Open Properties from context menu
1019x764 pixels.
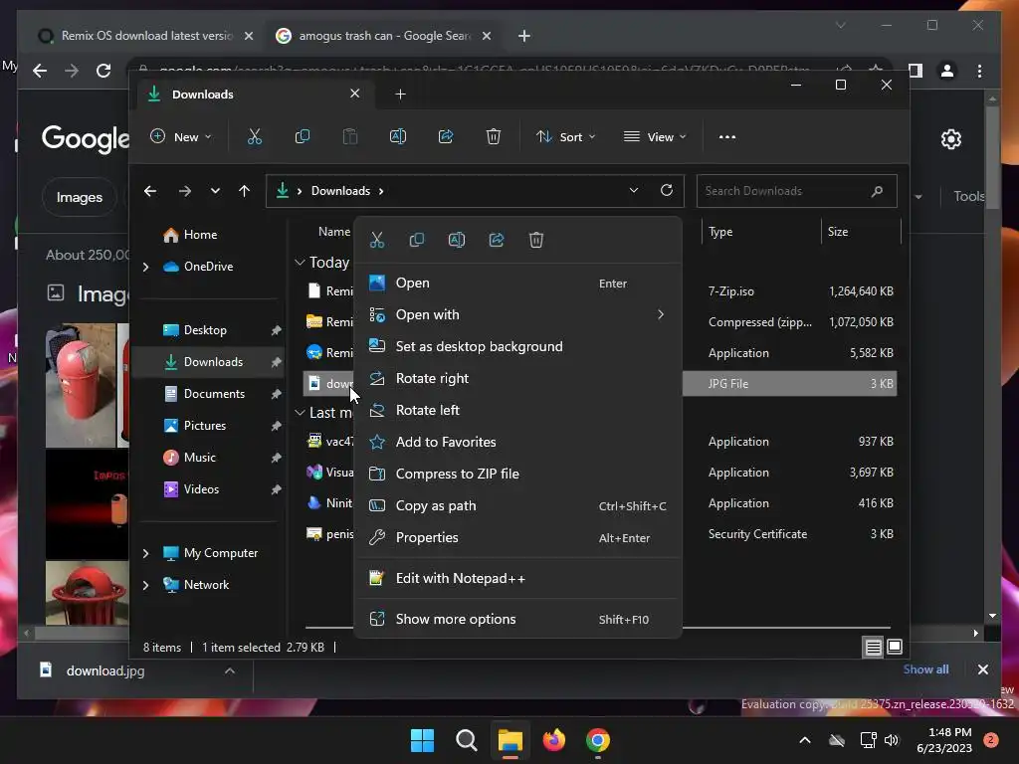coord(517,538)
